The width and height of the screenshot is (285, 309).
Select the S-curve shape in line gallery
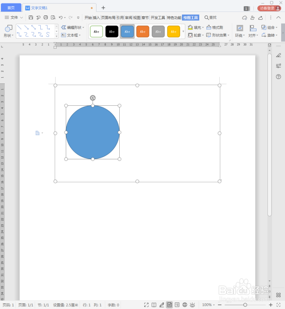coord(48,35)
